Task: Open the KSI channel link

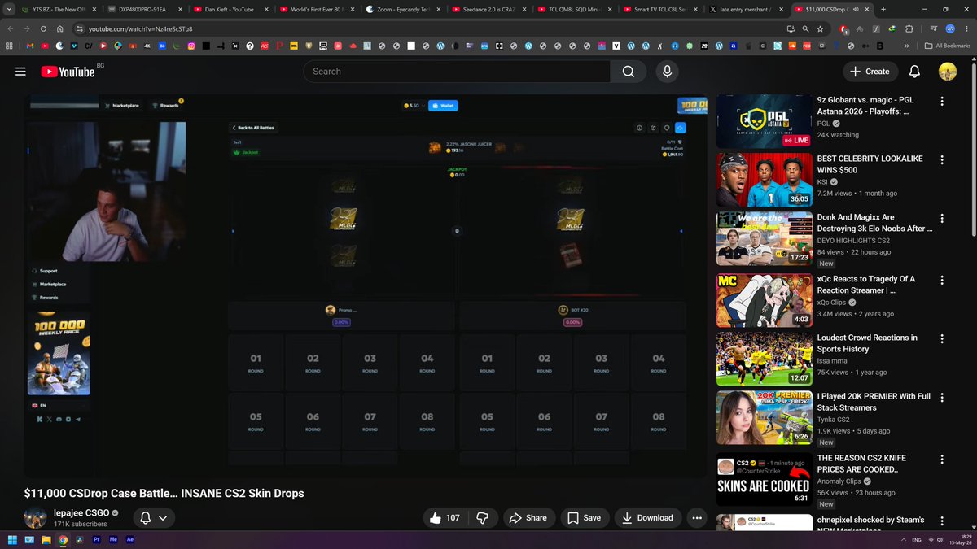Action: pyautogui.click(x=824, y=182)
